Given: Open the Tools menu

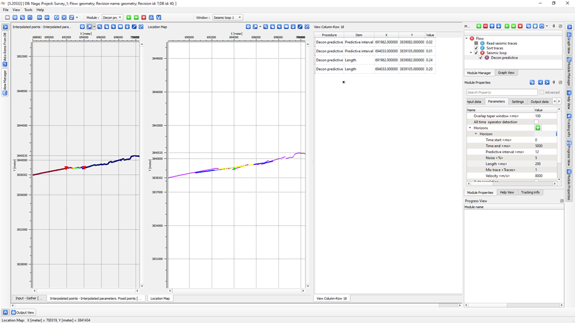Looking at the screenshot, I should pyautogui.click(x=28, y=10).
